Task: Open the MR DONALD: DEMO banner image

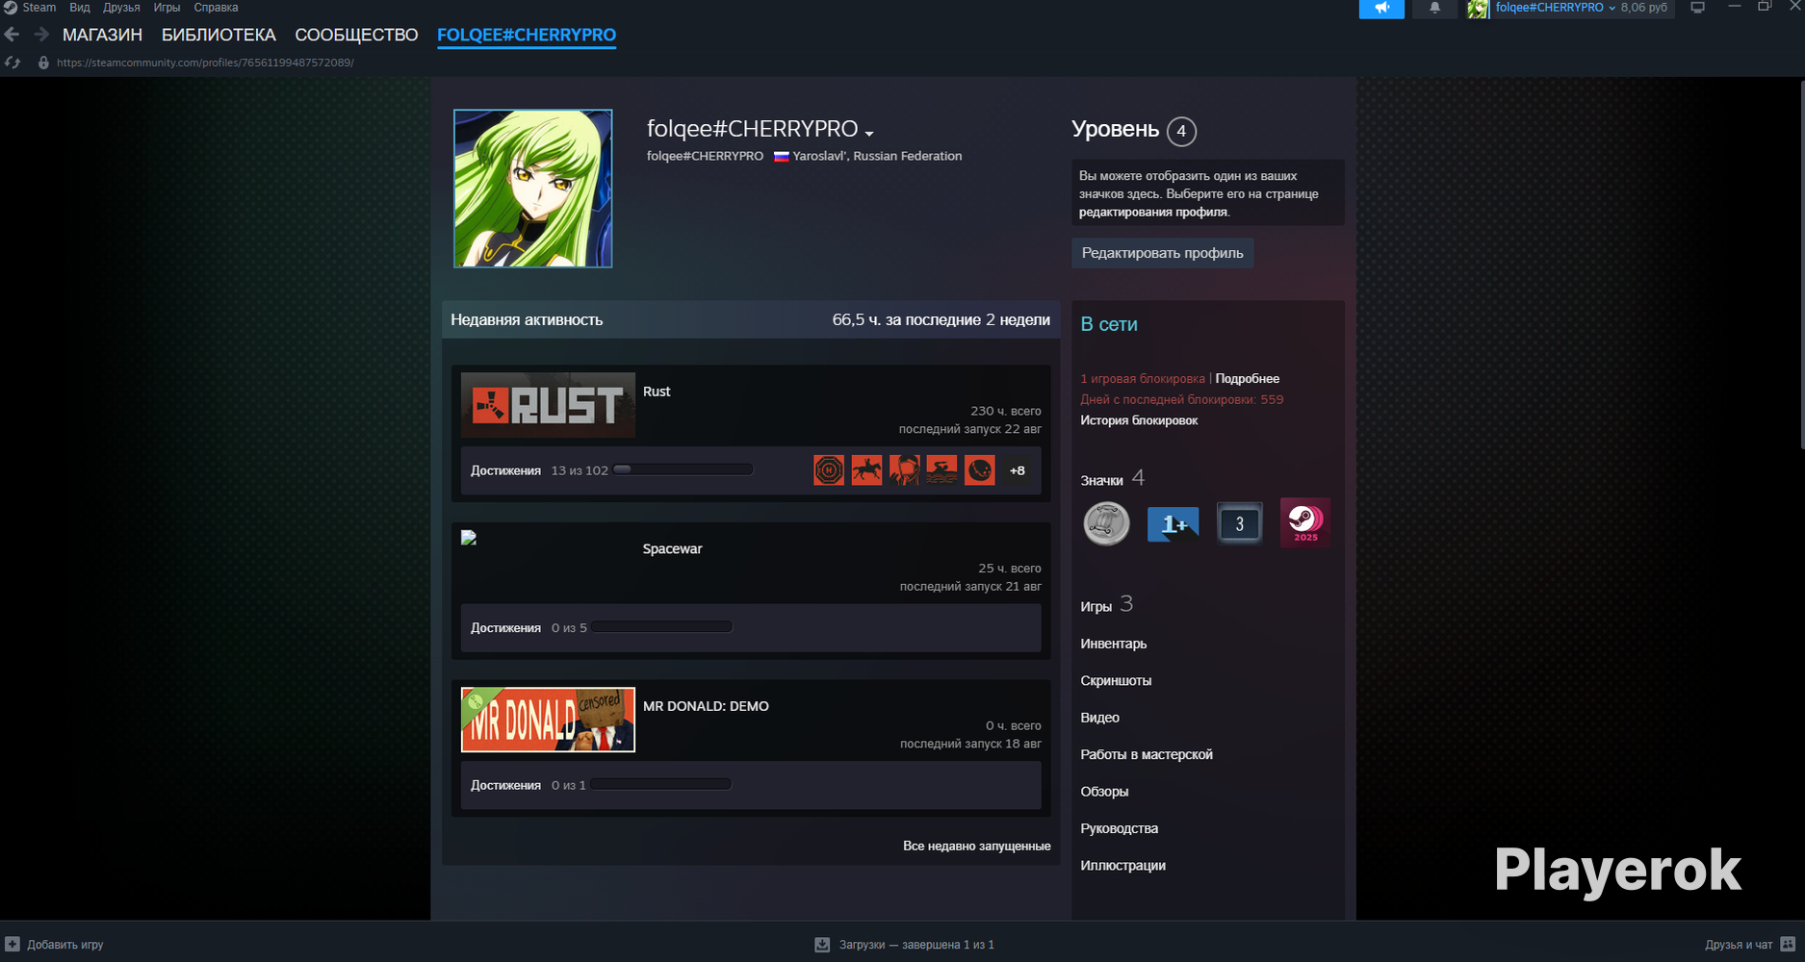Action: 548,720
